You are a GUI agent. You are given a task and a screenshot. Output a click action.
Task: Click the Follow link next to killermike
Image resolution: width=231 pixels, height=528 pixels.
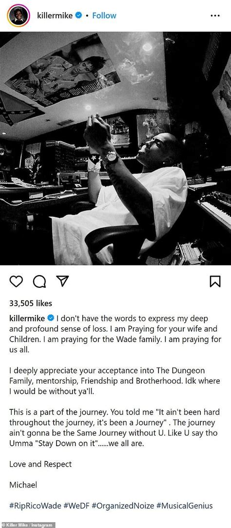point(104,16)
